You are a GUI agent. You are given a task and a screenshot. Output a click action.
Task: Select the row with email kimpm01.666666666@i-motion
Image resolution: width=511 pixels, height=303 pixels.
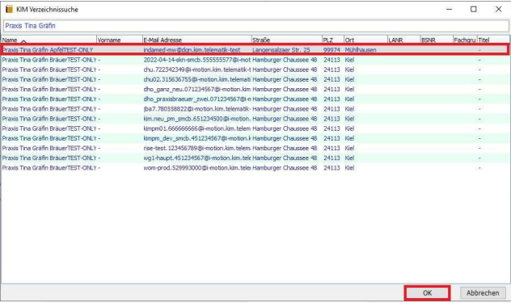[x=255, y=128]
